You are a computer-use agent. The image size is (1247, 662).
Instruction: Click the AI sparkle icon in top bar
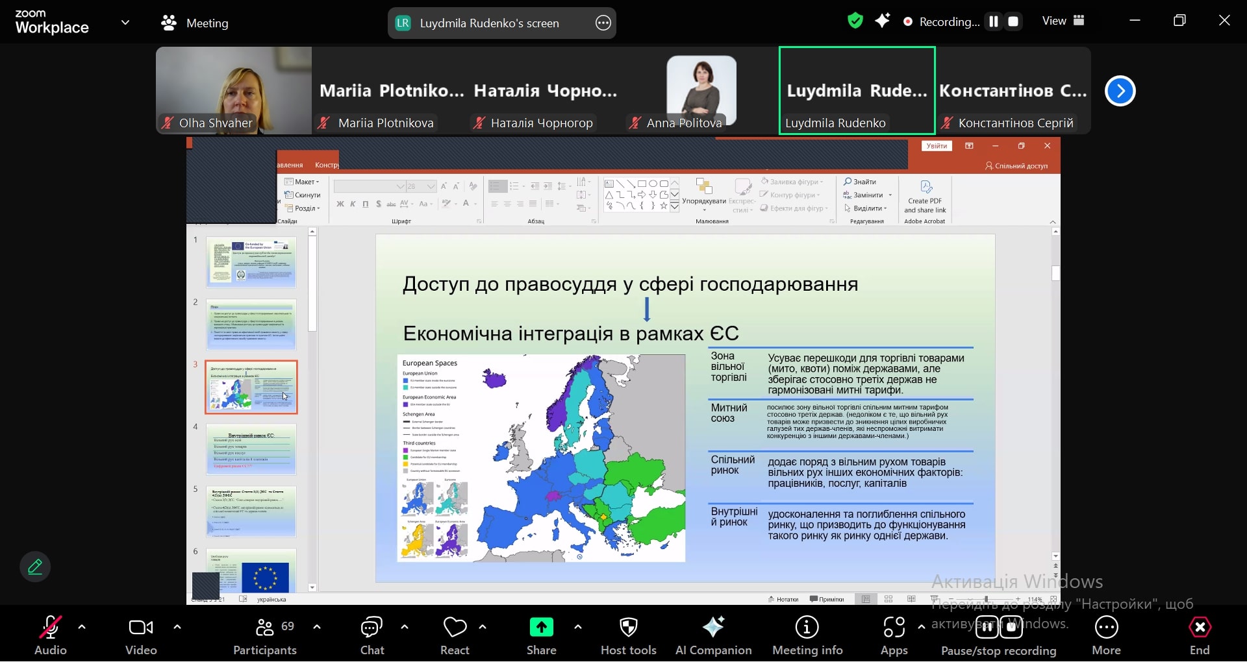tap(882, 21)
